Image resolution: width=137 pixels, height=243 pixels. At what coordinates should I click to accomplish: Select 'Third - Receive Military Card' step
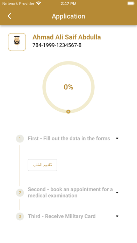(62, 216)
